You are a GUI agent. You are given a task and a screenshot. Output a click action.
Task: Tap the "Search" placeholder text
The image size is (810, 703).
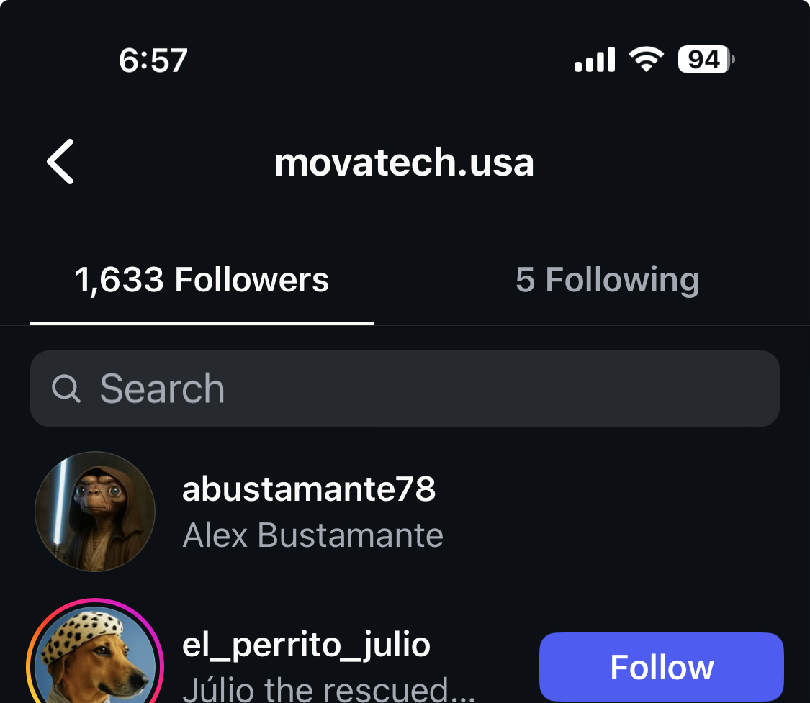(x=162, y=389)
